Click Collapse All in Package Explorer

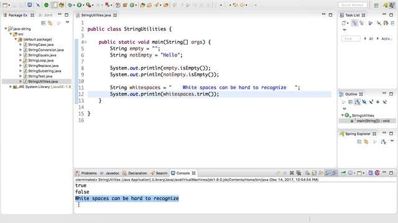coord(44,24)
